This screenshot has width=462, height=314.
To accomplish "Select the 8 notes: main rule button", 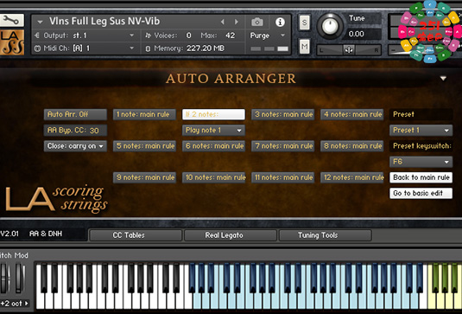I will tap(352, 146).
